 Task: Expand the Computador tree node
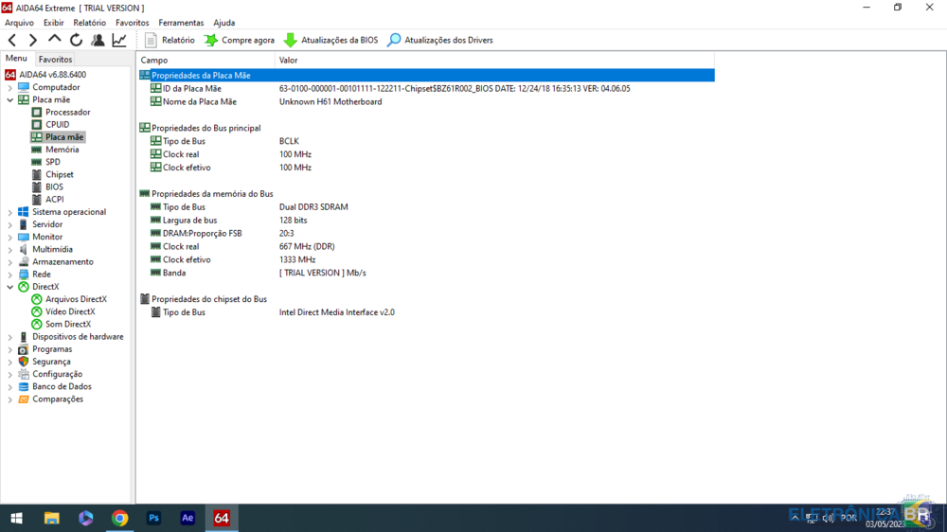click(10, 87)
